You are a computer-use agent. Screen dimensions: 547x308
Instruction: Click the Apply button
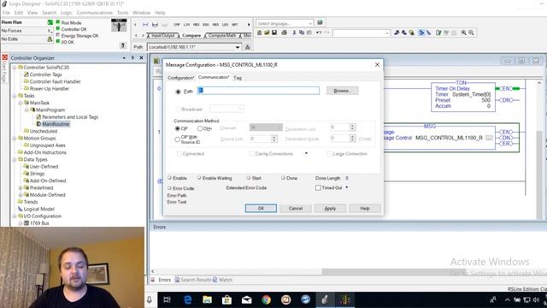click(x=330, y=208)
